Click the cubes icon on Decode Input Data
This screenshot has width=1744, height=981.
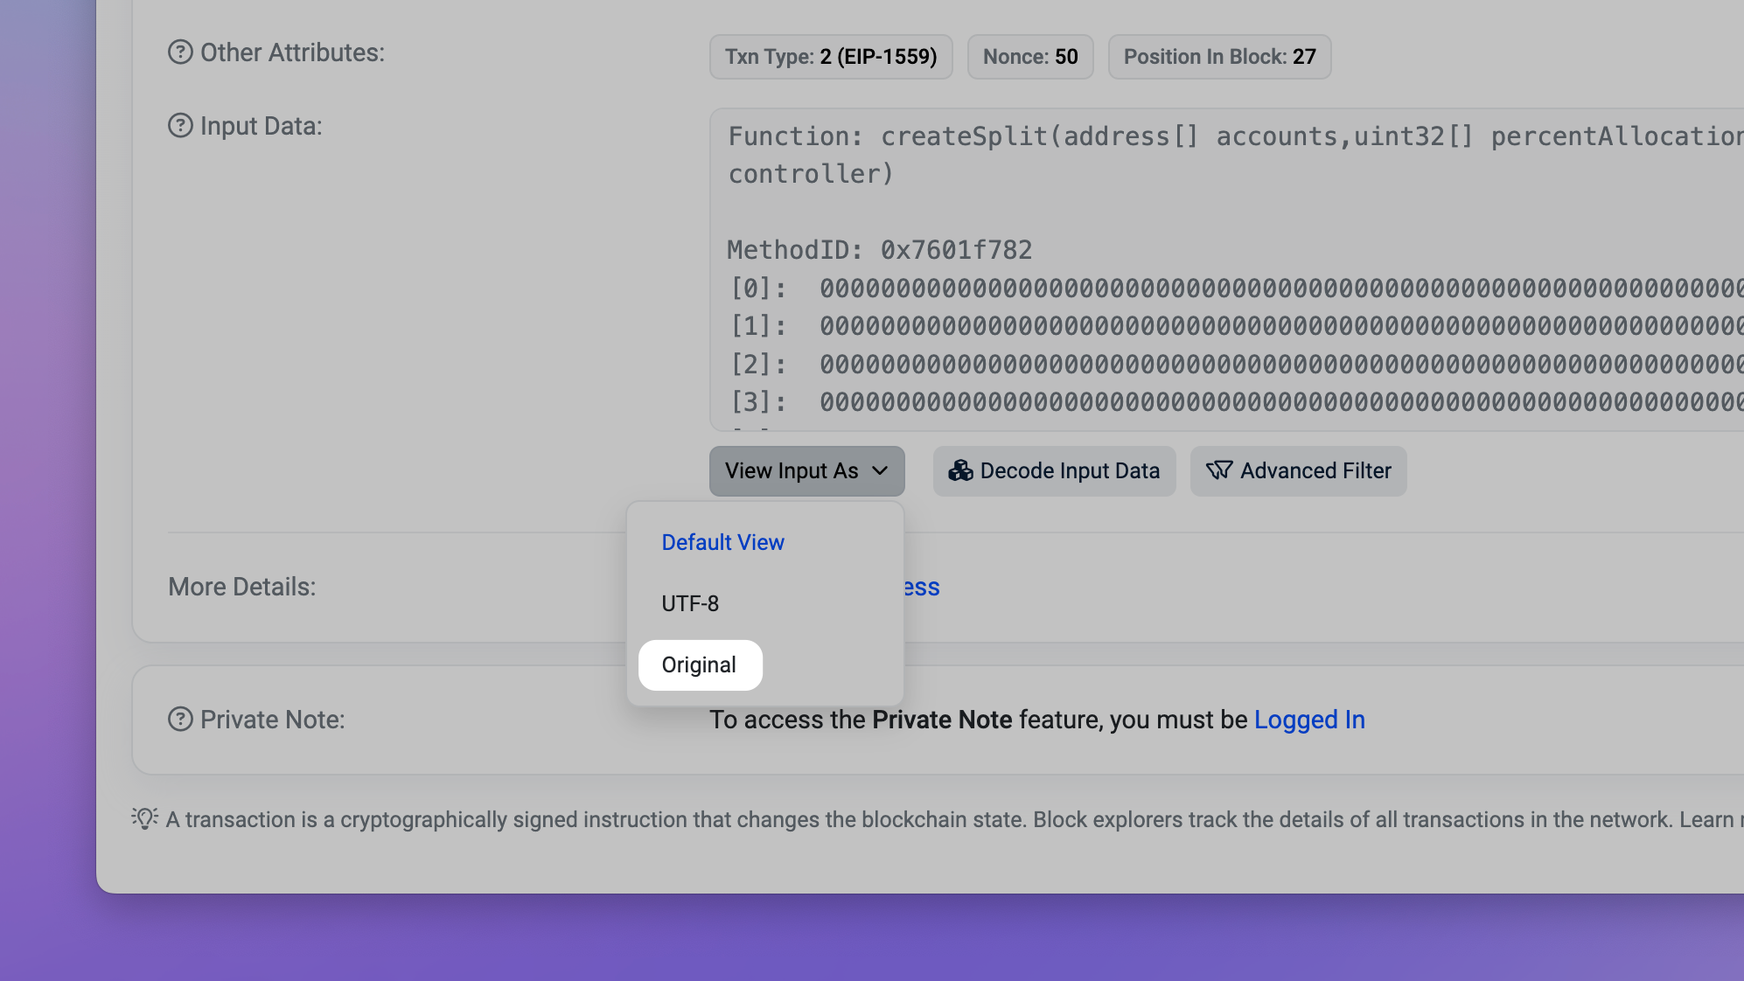click(x=960, y=470)
